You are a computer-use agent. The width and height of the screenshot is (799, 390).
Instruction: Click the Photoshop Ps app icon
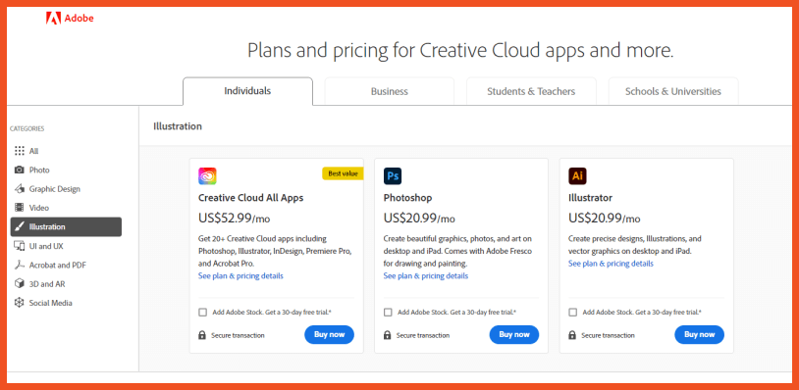393,176
